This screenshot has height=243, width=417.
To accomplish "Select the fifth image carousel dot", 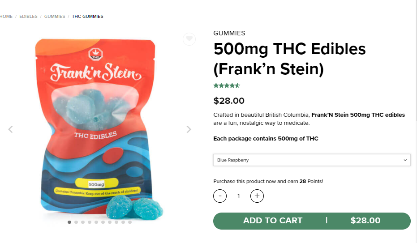I will [x=96, y=222].
